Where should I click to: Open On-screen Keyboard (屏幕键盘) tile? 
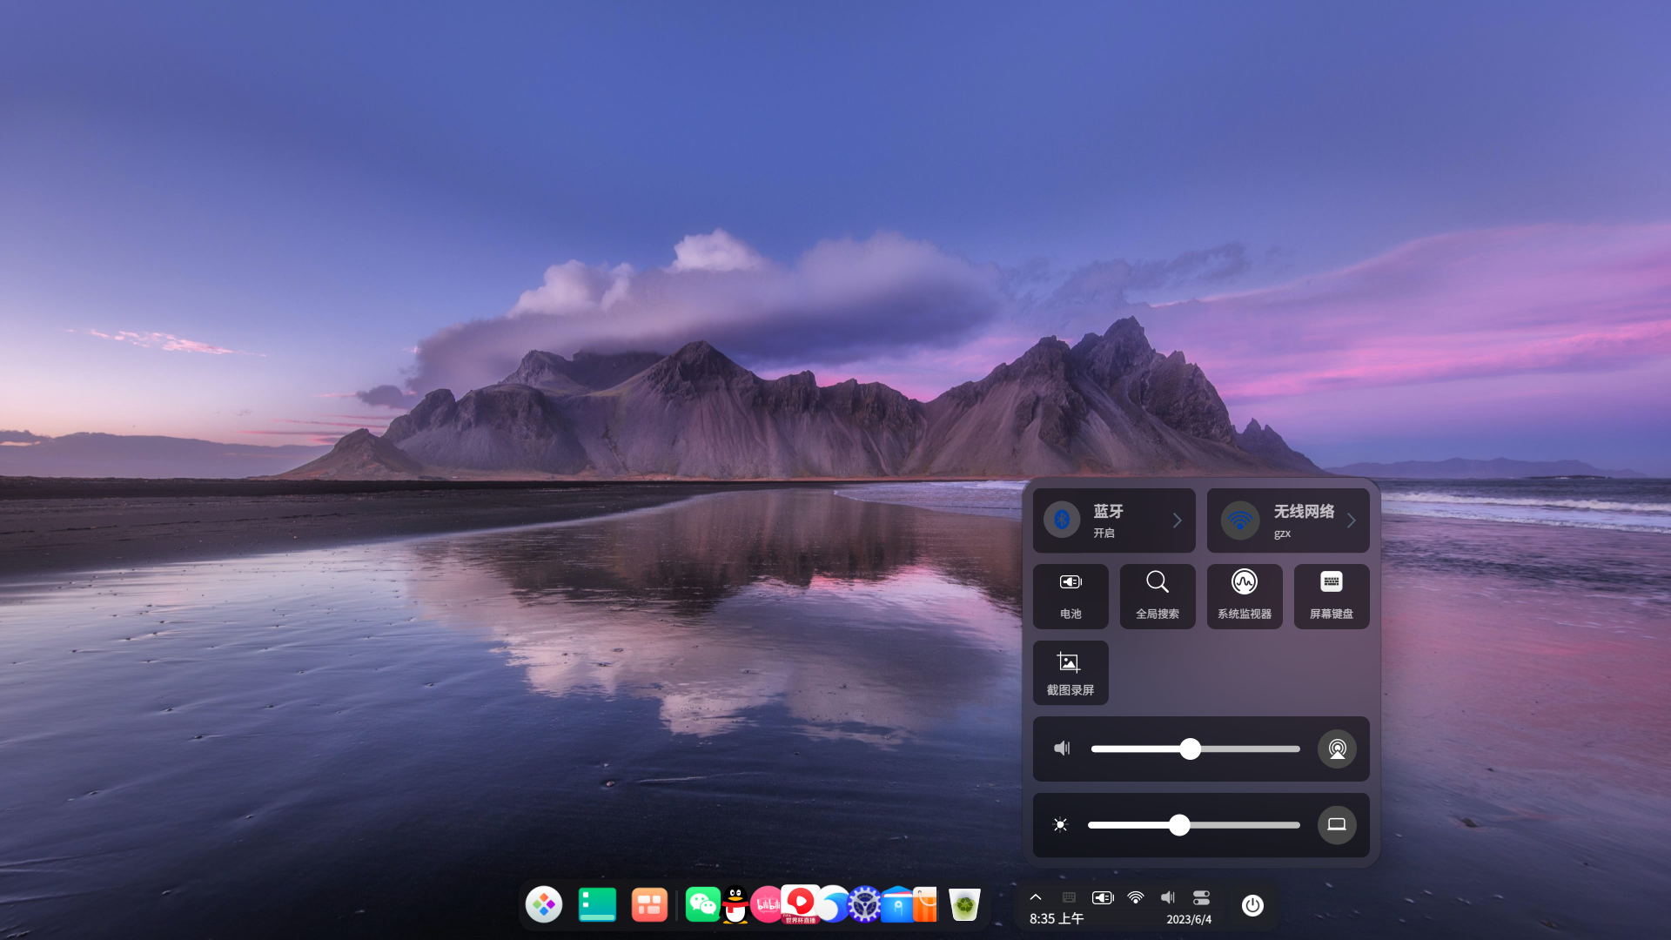[x=1332, y=596]
